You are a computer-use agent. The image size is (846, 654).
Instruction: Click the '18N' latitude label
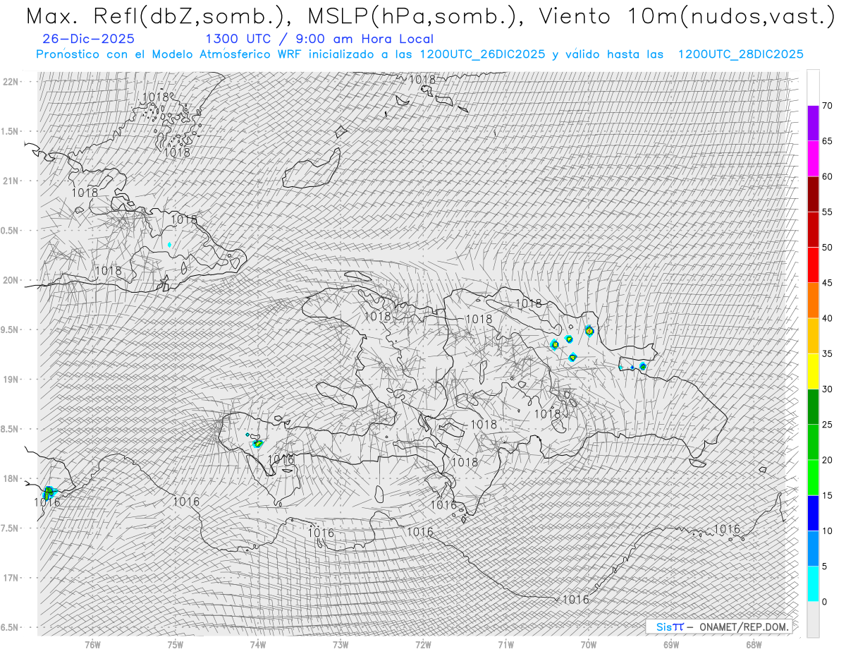click(11, 478)
